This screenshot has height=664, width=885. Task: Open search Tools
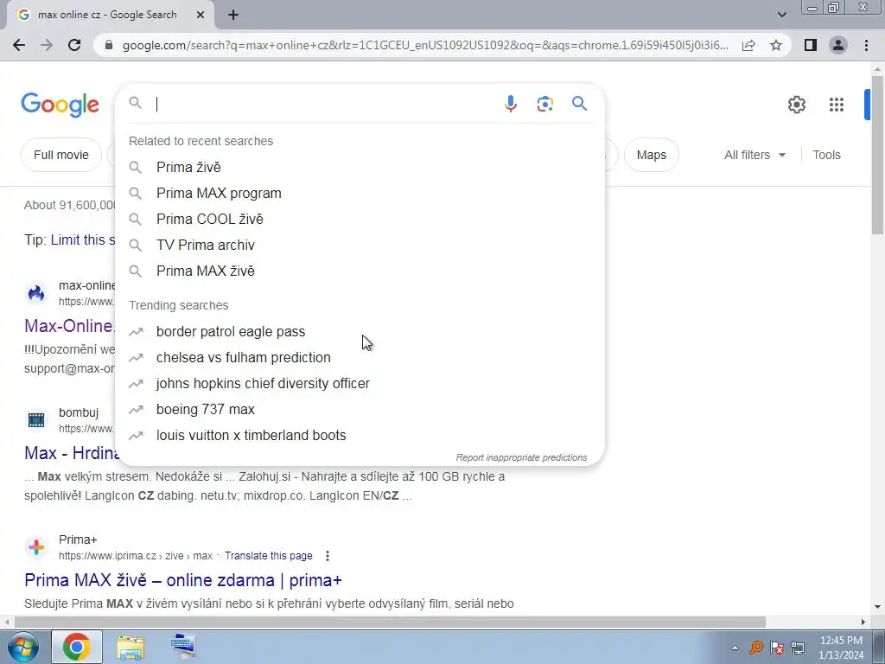point(826,155)
